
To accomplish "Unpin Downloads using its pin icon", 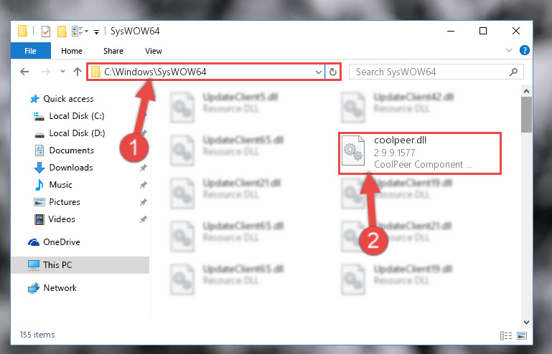I will click(144, 168).
